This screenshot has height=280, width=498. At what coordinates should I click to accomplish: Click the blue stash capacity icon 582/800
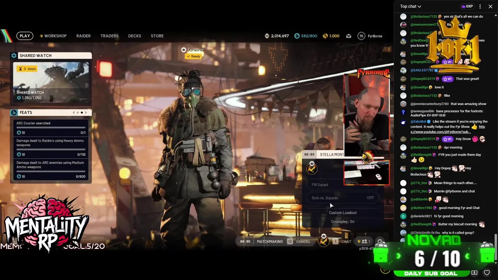297,36
